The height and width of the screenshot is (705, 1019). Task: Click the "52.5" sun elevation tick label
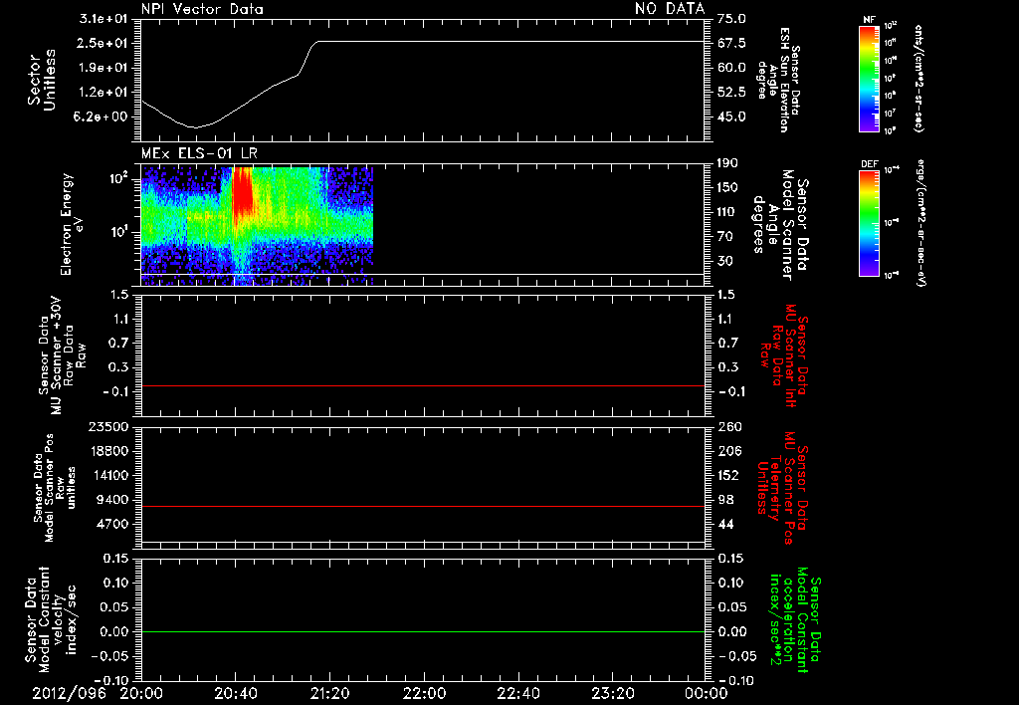[731, 93]
